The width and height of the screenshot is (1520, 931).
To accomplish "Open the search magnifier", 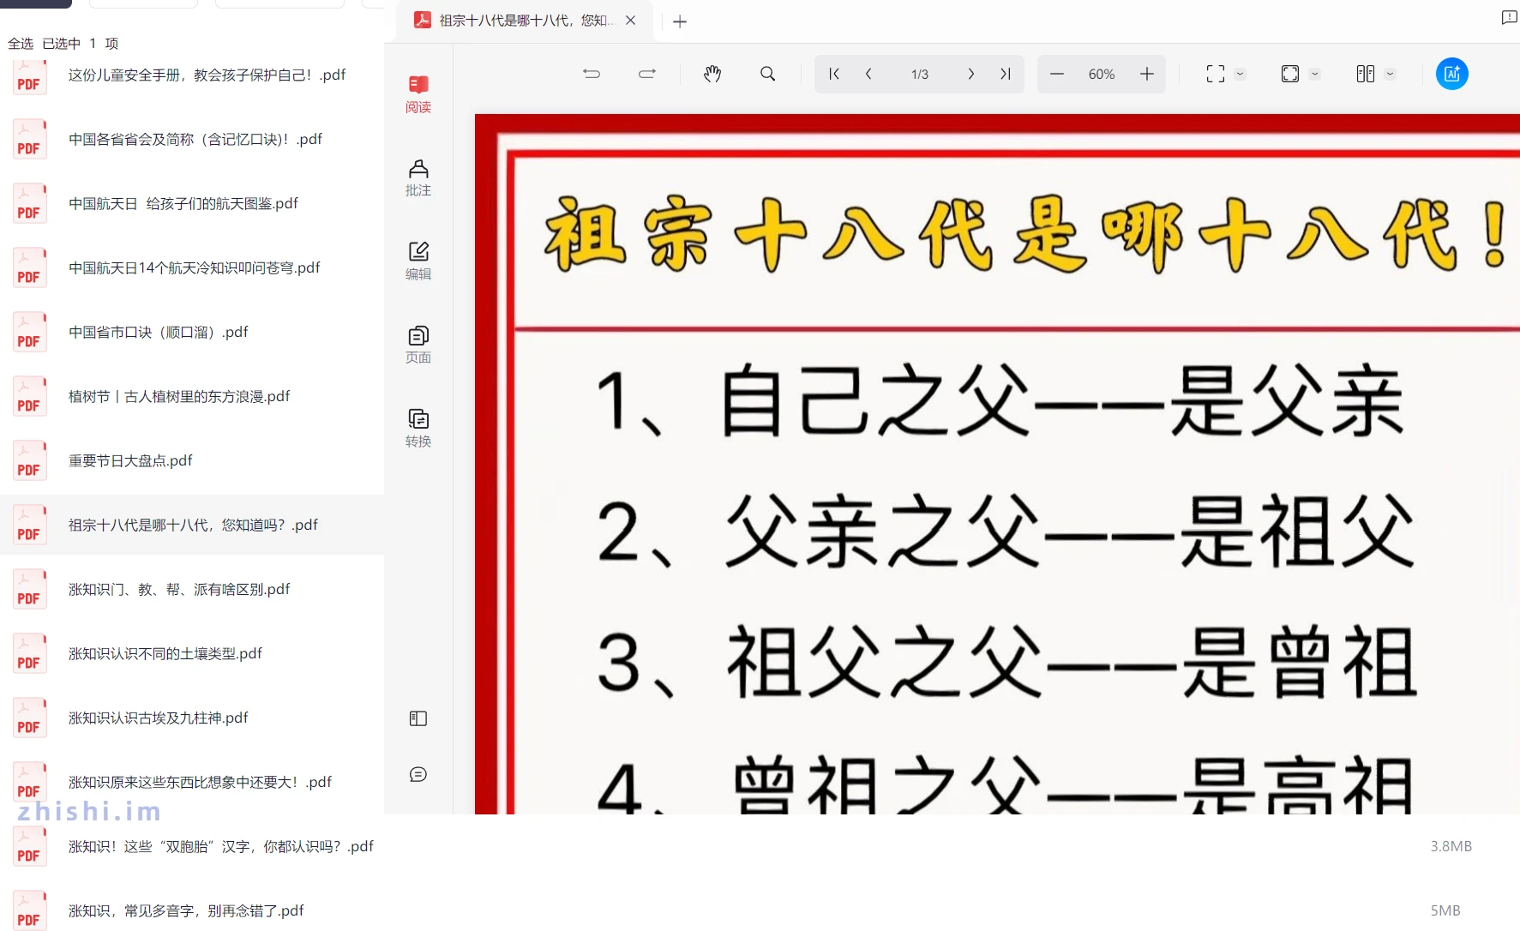I will 768,74.
